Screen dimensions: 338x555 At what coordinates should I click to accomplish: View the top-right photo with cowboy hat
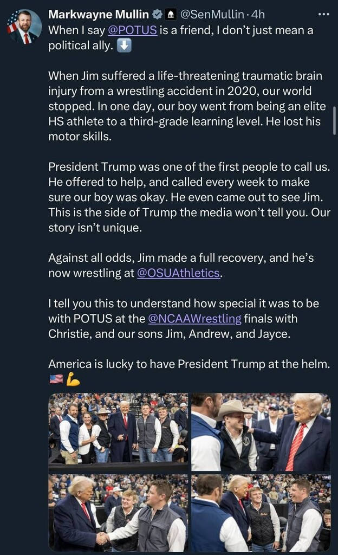pos(261,431)
